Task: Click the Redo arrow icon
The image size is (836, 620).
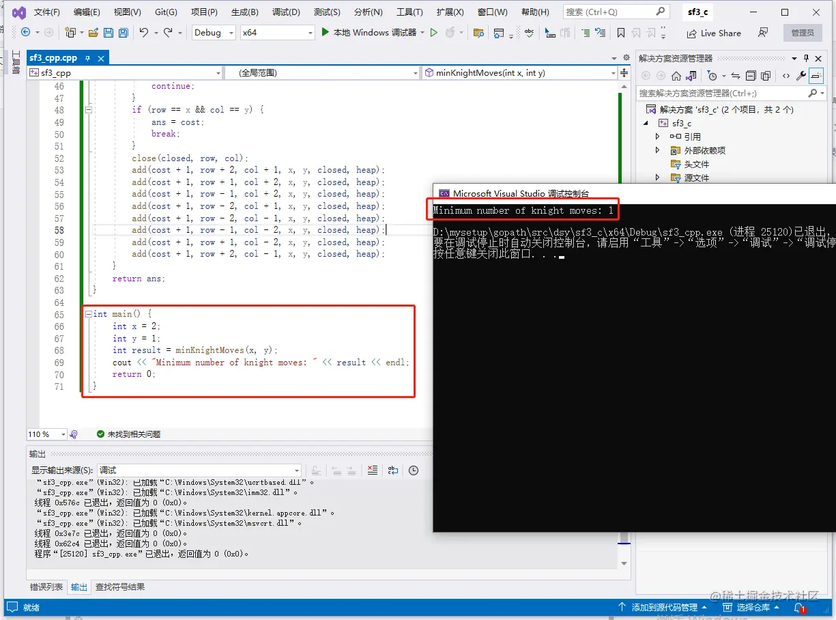Action: pyautogui.click(x=168, y=32)
